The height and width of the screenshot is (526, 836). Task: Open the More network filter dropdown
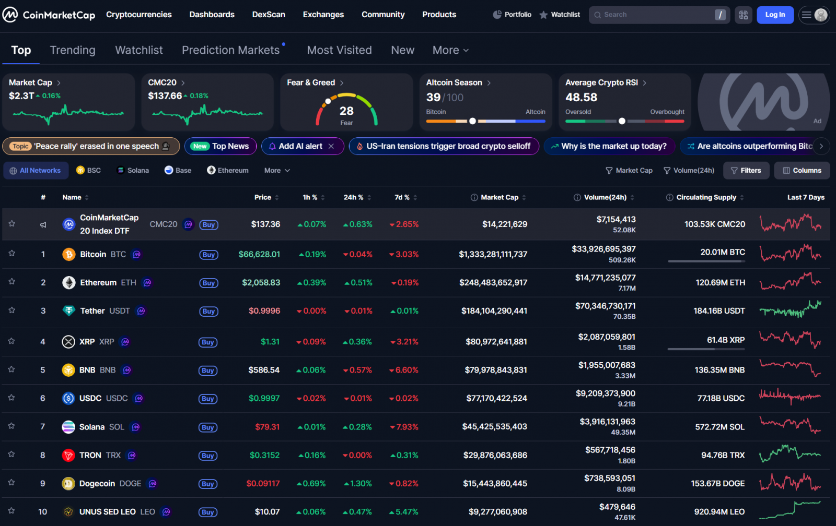276,170
